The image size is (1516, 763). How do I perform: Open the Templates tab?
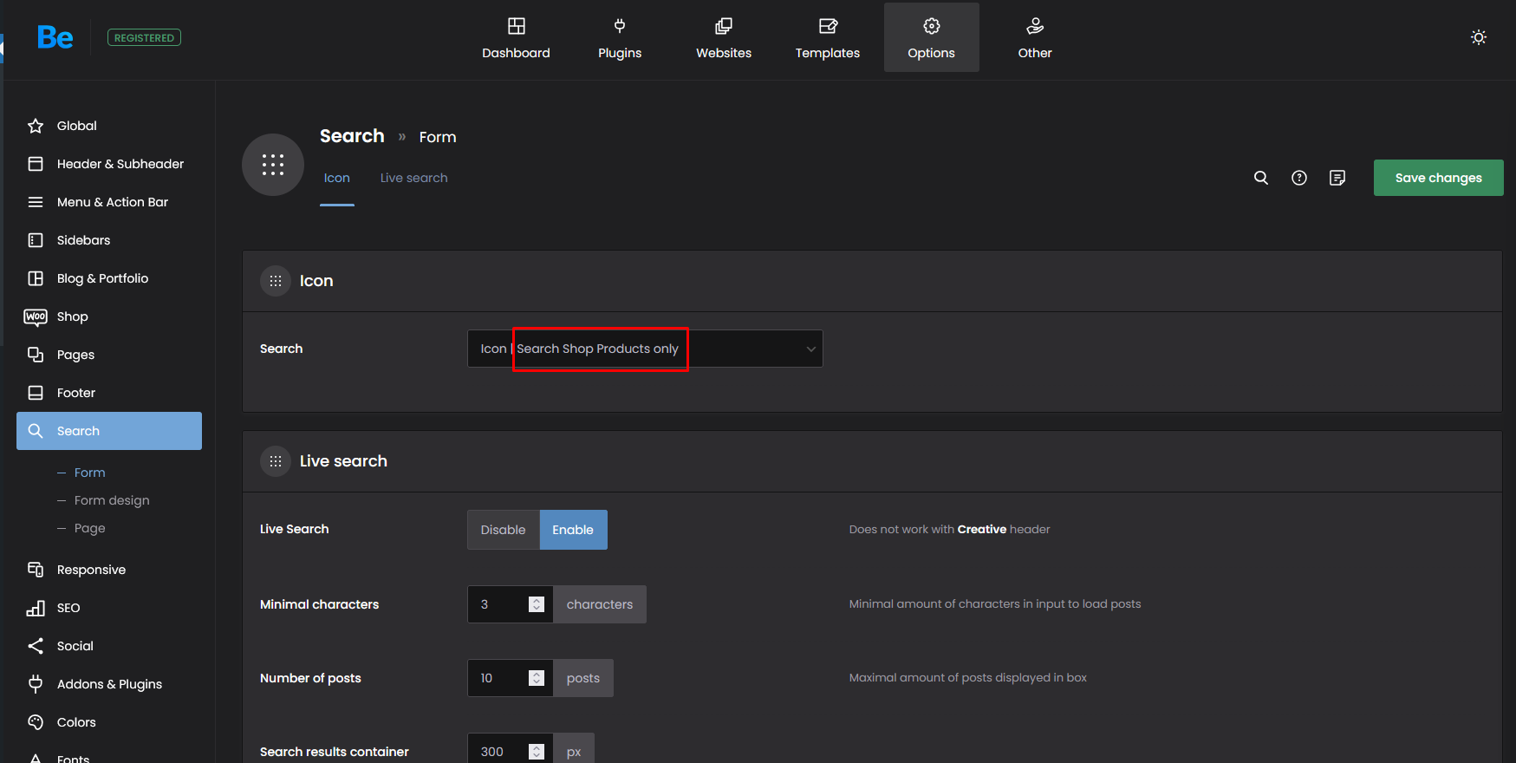(x=828, y=38)
